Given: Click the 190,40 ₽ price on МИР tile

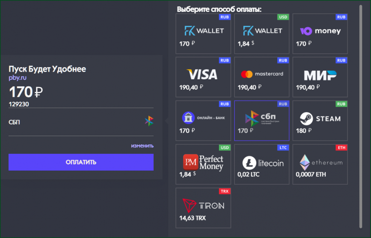Looking at the screenshot, I should point(308,87).
